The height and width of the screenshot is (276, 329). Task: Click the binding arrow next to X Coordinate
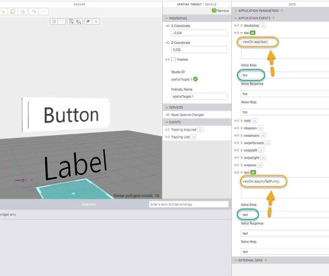point(167,26)
